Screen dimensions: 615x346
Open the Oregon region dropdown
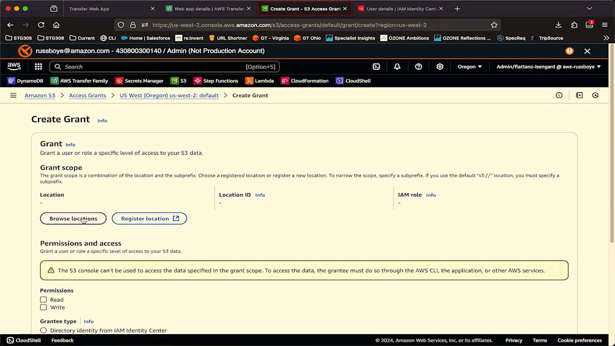point(469,67)
